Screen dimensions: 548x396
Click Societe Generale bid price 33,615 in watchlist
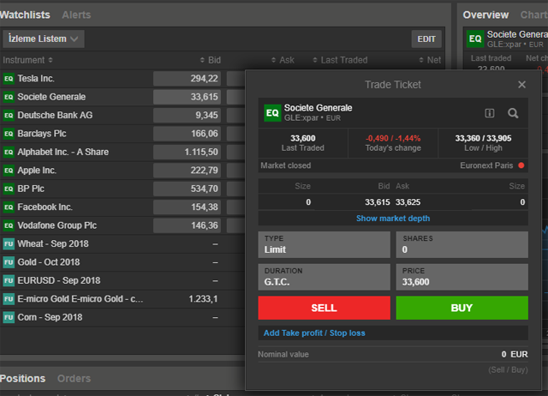[187, 97]
